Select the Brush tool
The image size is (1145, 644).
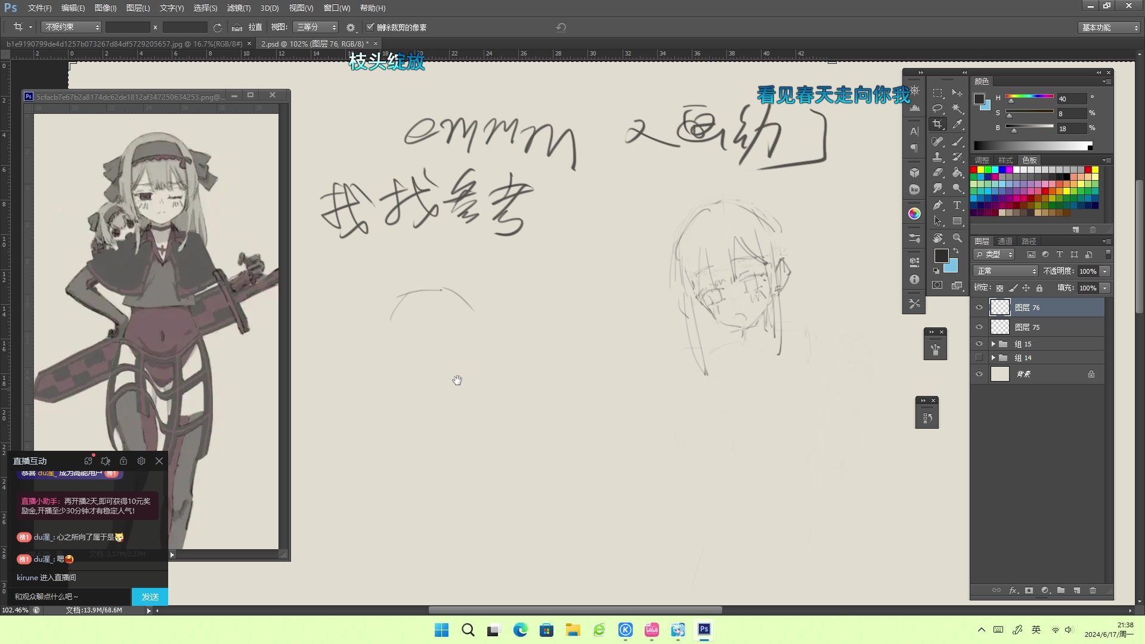point(957,142)
